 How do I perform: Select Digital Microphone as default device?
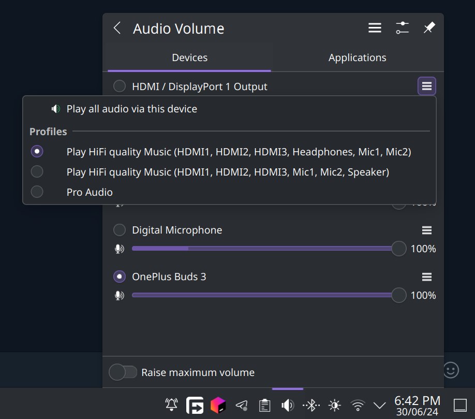point(119,229)
